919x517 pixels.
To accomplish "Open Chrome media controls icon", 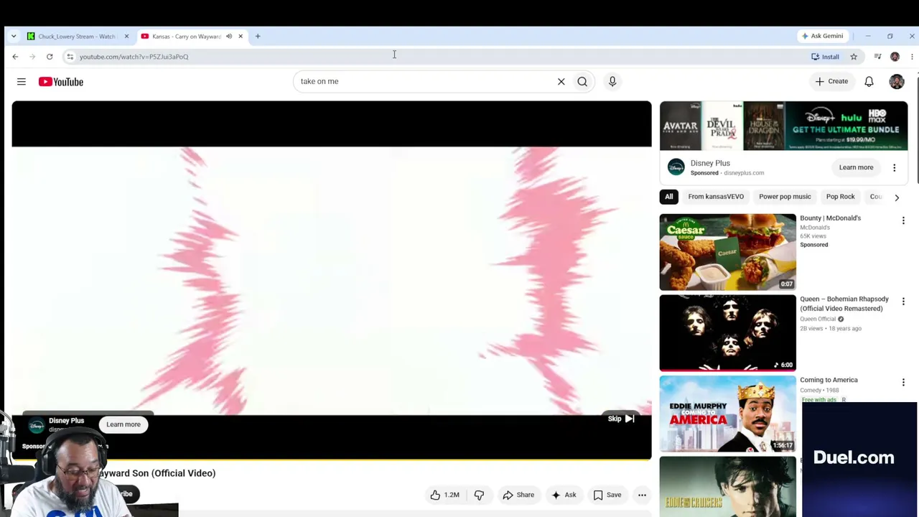I will 877,57.
